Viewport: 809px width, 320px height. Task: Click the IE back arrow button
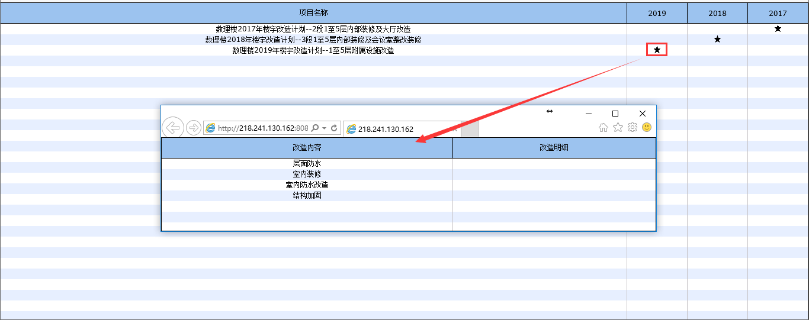point(172,128)
